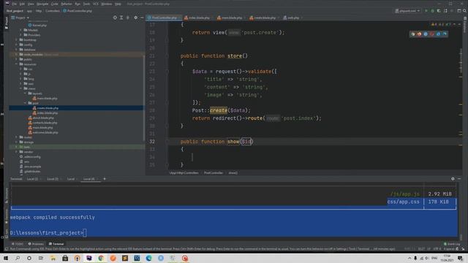Open the Event Log

click(x=452, y=244)
